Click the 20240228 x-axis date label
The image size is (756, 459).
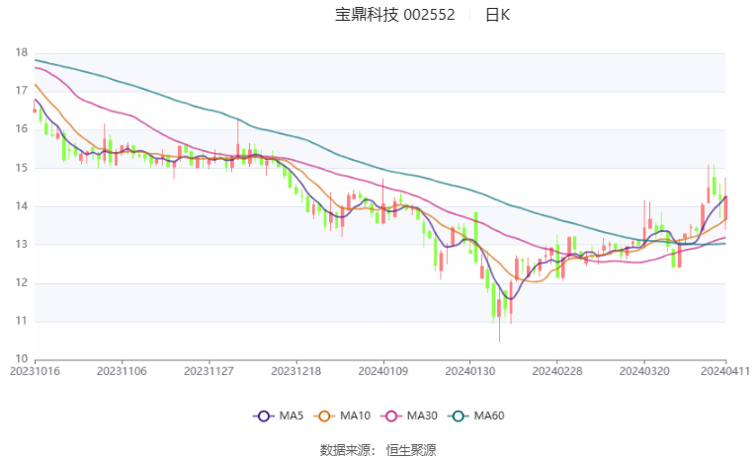tap(555, 371)
